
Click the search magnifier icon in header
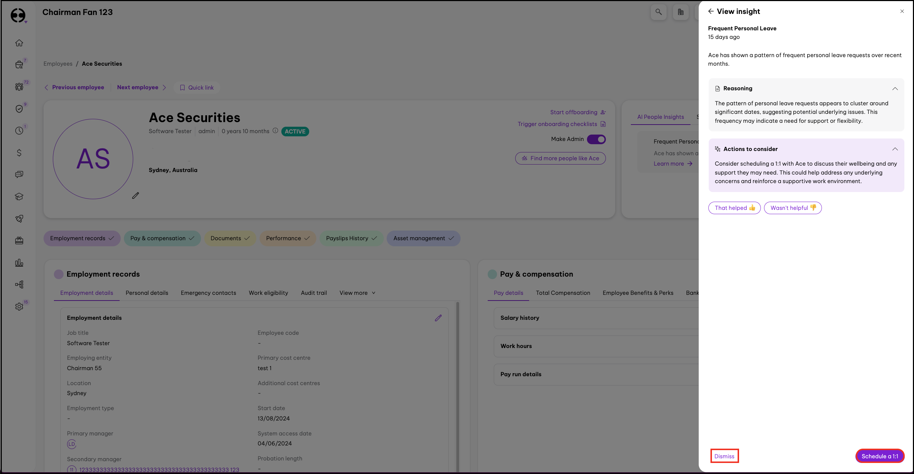click(x=658, y=12)
